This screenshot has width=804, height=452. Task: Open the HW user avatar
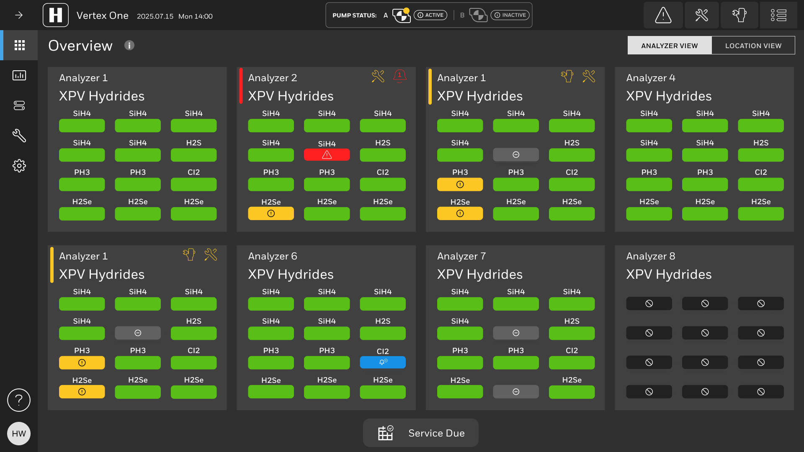(19, 434)
